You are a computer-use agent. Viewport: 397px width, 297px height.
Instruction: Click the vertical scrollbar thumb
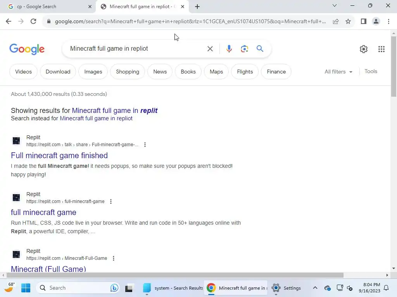(394, 67)
